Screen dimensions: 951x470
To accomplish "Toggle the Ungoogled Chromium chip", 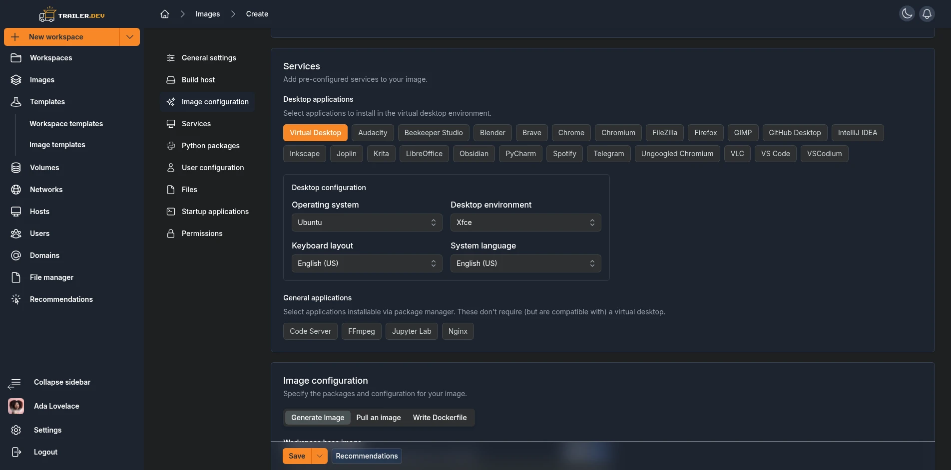I will [x=677, y=154].
